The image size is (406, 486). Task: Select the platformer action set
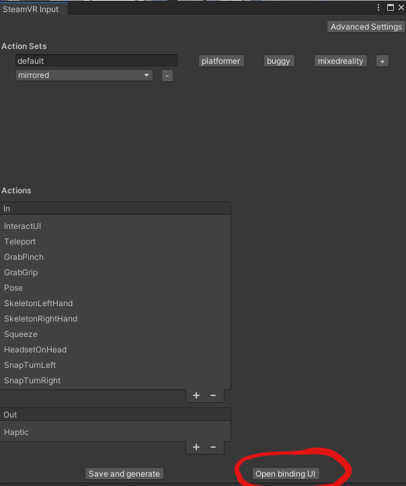[220, 61]
